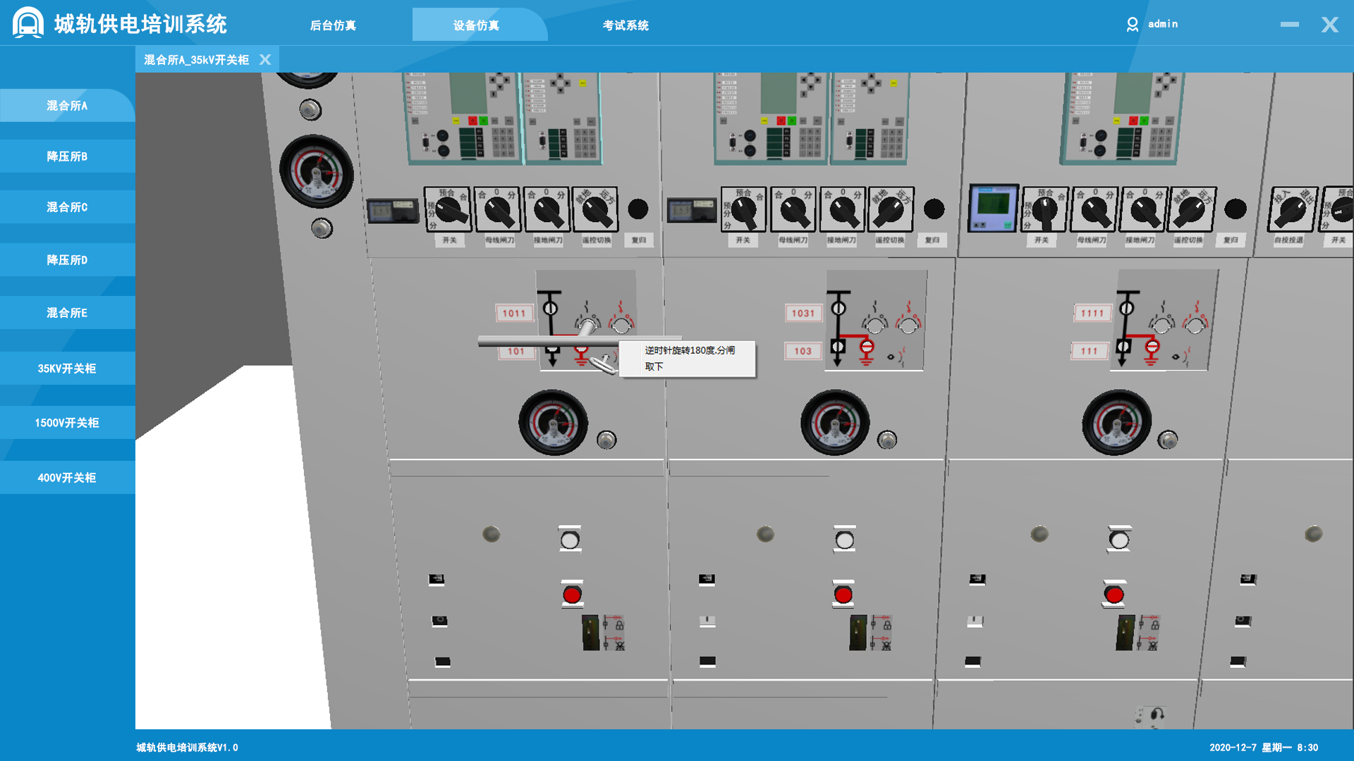Click the blue digital meter on cabinet 111
Screen dimensions: 1354x761
993,208
